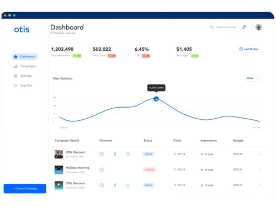The image size is (276, 207).
Task: Open the man's photo thumbnail for 20% Discount
Action: [x=59, y=154]
